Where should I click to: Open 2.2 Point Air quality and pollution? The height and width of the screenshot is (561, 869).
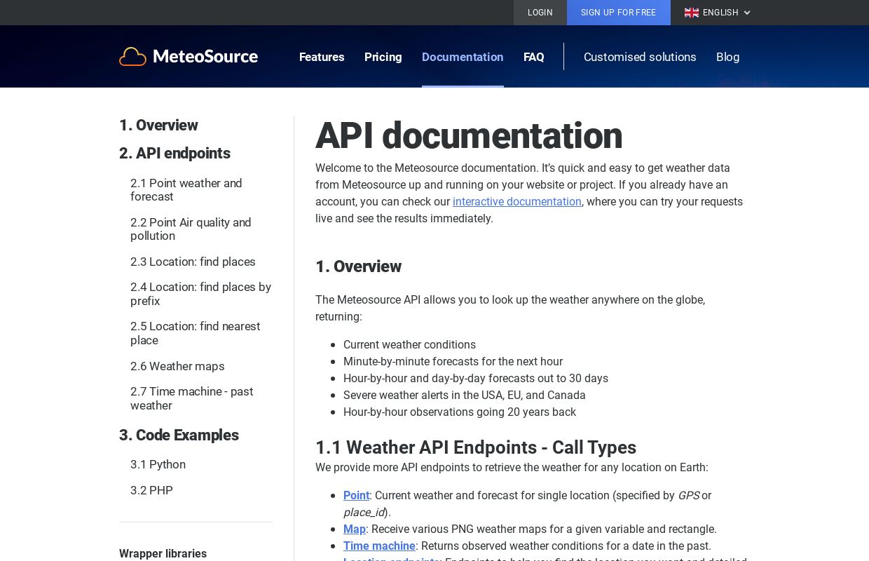click(x=191, y=229)
